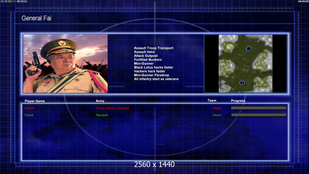Click Covid's loading progress bar

(259, 115)
